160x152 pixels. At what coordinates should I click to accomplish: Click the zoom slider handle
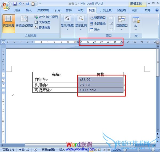[139, 150]
